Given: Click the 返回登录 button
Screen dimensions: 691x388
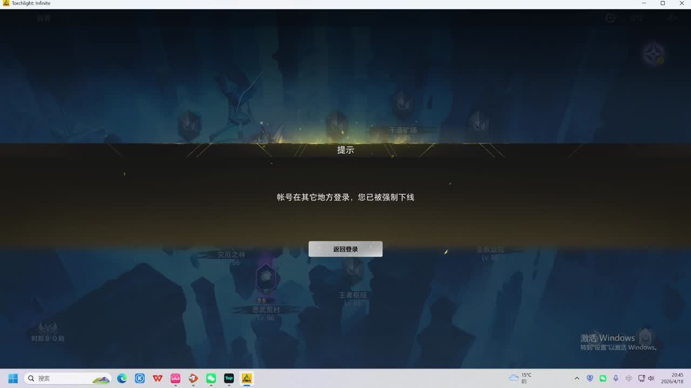Looking at the screenshot, I should point(345,249).
